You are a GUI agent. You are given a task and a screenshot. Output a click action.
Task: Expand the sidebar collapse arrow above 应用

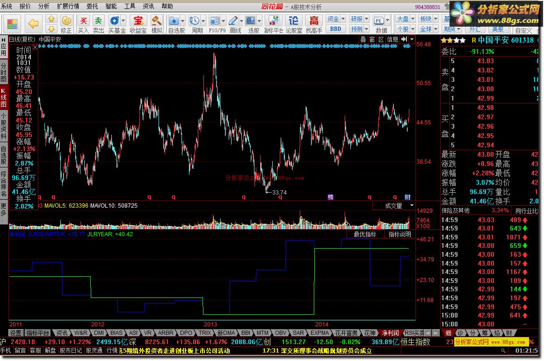[3, 40]
